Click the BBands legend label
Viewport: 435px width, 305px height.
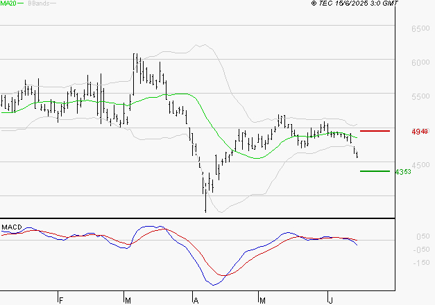click(38, 3)
